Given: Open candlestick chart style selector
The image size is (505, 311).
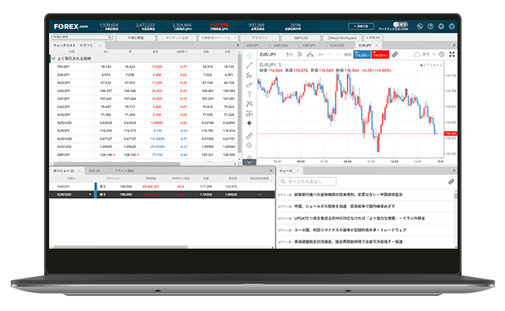Looking at the screenshot, I should tap(300, 55).
